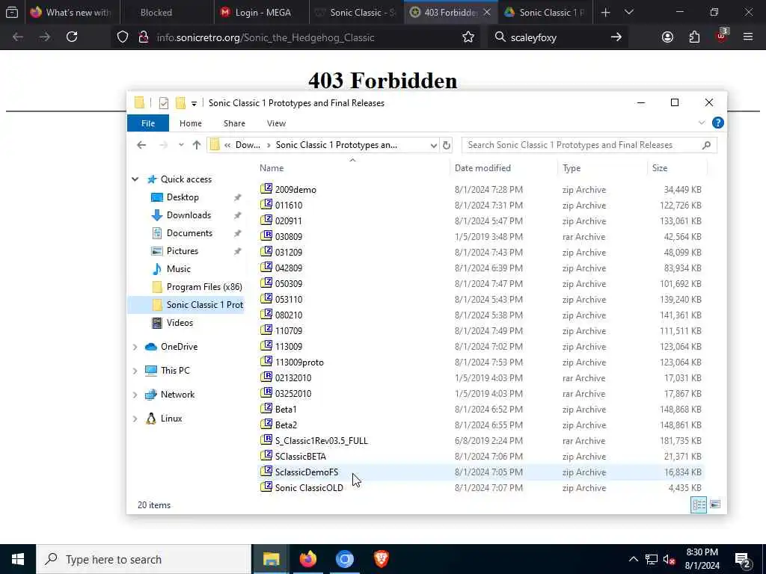Select Documents in the sidebar
Image resolution: width=766 pixels, height=574 pixels.
click(x=189, y=233)
